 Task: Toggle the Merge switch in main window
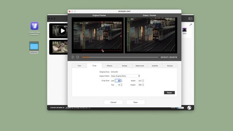tap(180, 108)
